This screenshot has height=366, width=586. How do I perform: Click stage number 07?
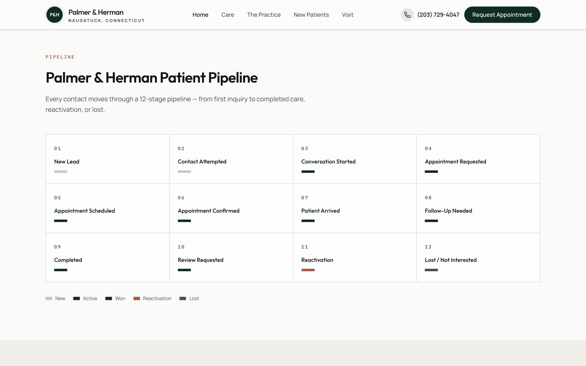point(305,198)
